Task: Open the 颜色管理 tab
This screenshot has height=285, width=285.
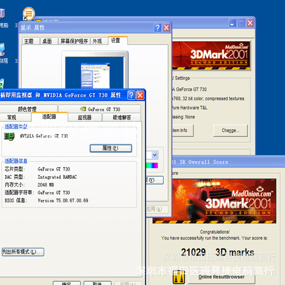Action: pos(27,109)
